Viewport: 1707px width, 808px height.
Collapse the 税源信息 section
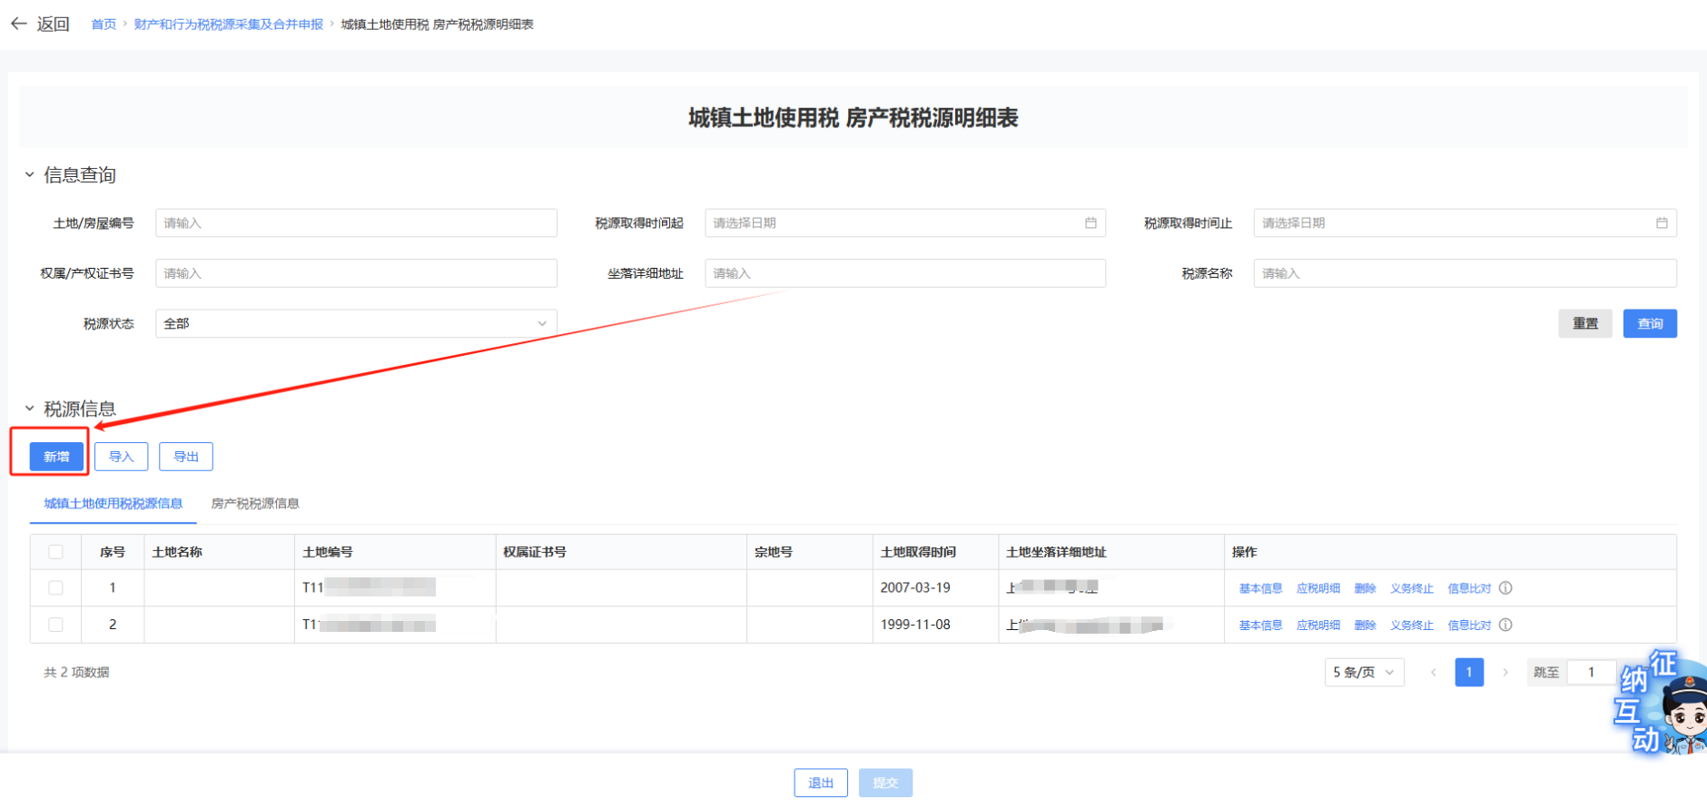coord(29,409)
